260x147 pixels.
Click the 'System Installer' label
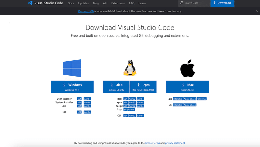point(64,103)
